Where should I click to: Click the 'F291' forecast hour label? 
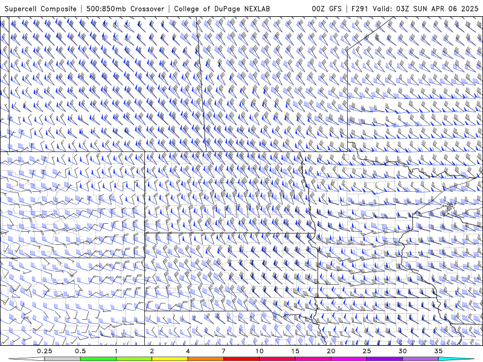click(x=360, y=9)
